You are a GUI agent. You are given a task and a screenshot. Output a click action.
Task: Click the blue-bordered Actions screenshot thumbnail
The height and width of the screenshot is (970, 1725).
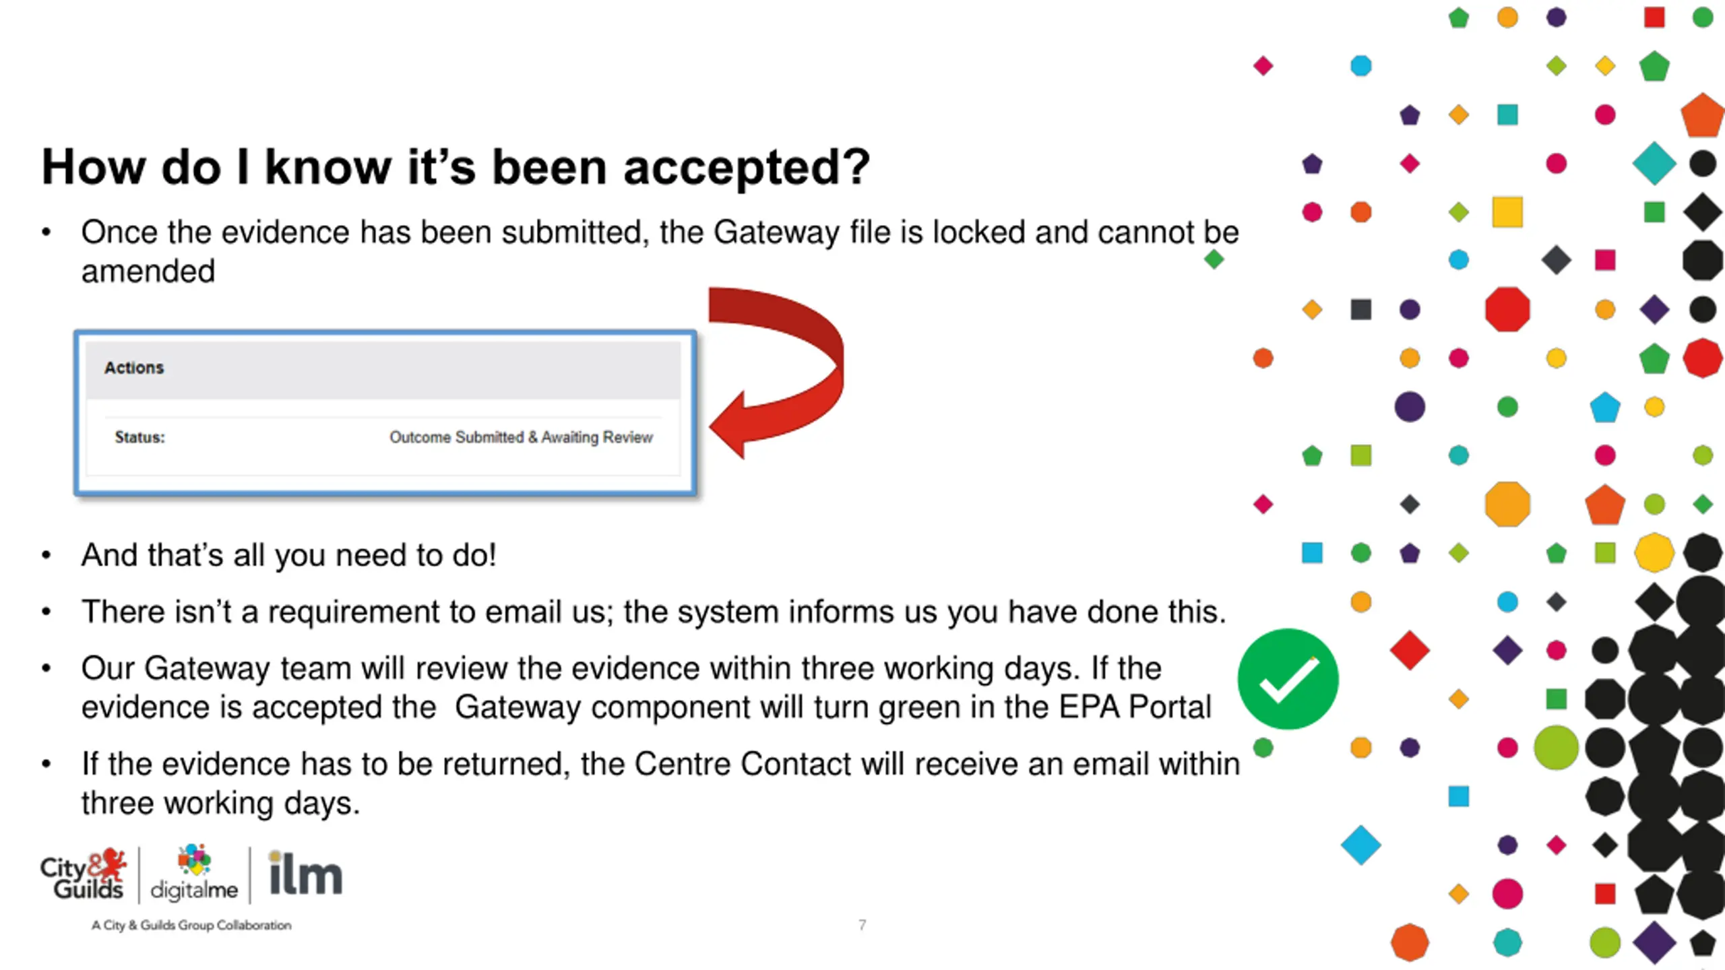[385, 413]
